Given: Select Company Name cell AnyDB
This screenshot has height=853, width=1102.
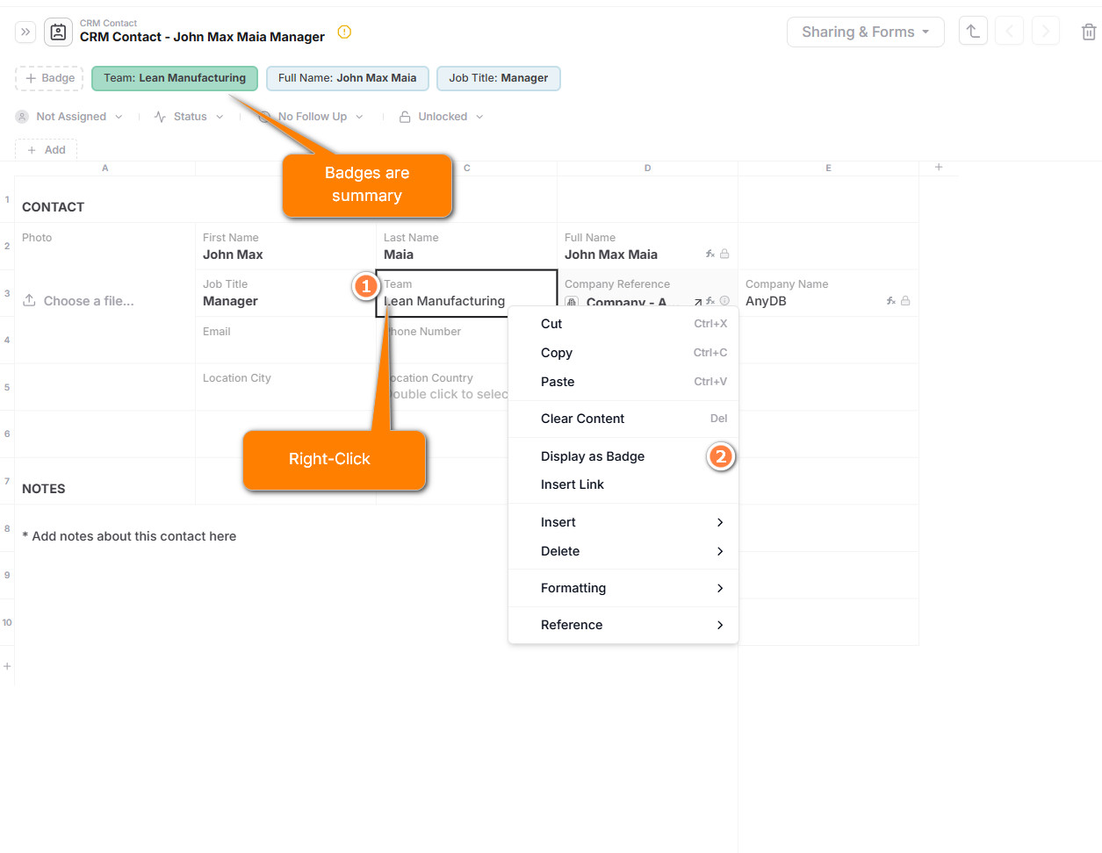Looking at the screenshot, I should click(828, 293).
